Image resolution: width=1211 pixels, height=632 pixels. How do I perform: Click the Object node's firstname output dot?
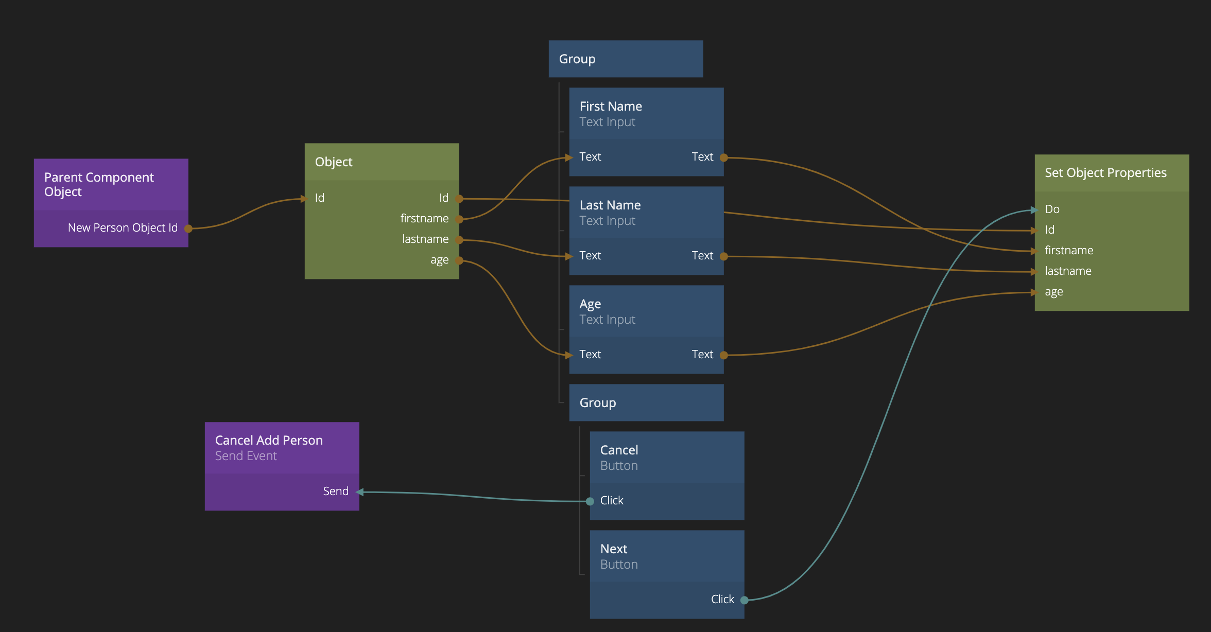[x=459, y=219]
